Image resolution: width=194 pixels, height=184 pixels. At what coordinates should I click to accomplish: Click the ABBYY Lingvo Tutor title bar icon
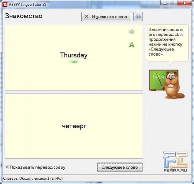pyautogui.click(x=5, y=5)
